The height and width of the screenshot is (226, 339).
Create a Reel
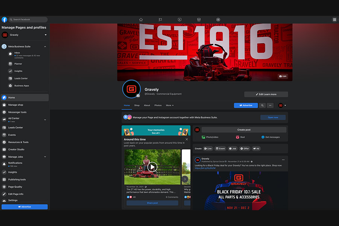(x=240, y=137)
